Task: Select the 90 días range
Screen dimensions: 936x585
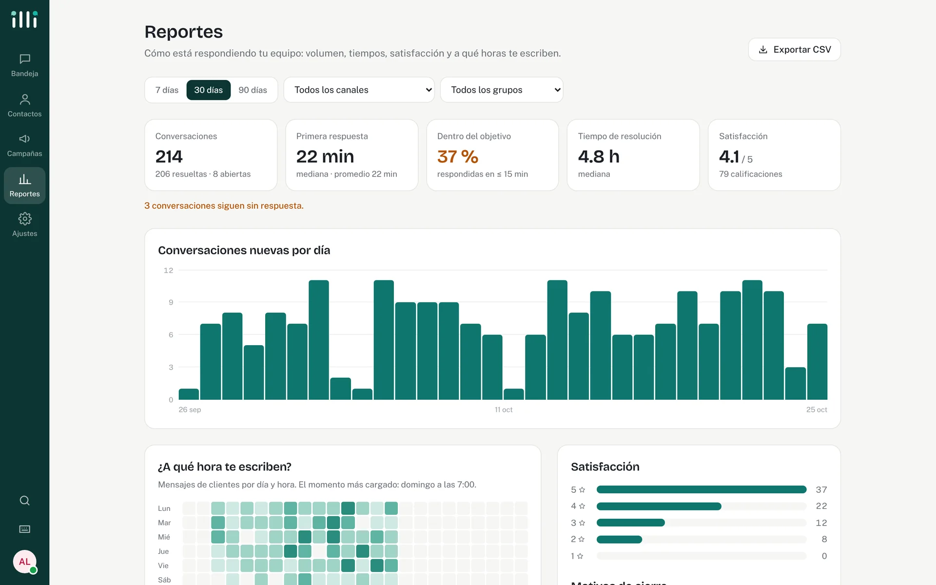Action: click(x=253, y=90)
